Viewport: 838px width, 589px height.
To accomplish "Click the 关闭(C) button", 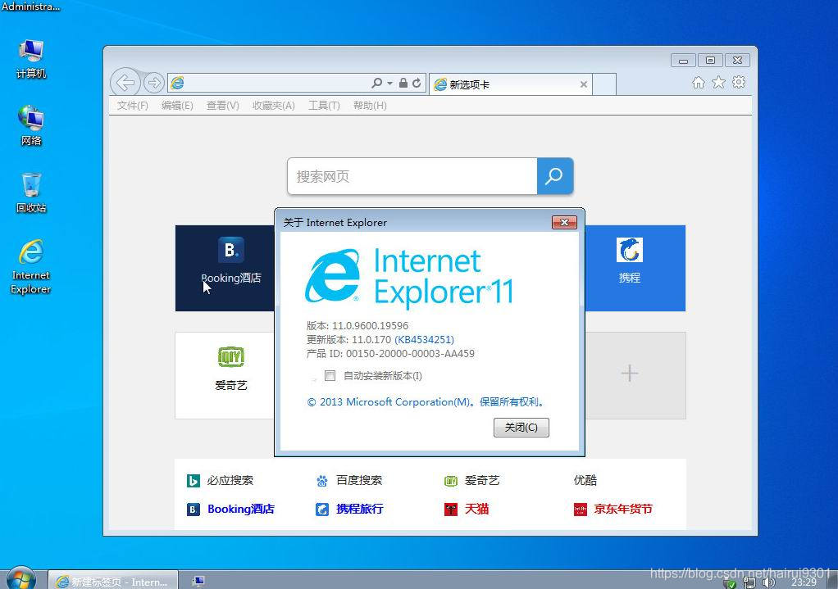I will 521,427.
